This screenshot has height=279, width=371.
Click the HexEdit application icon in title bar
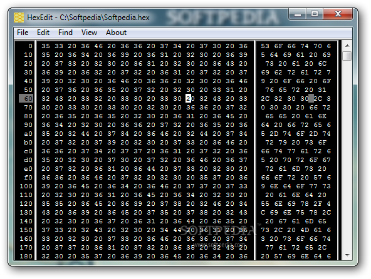pos(19,18)
